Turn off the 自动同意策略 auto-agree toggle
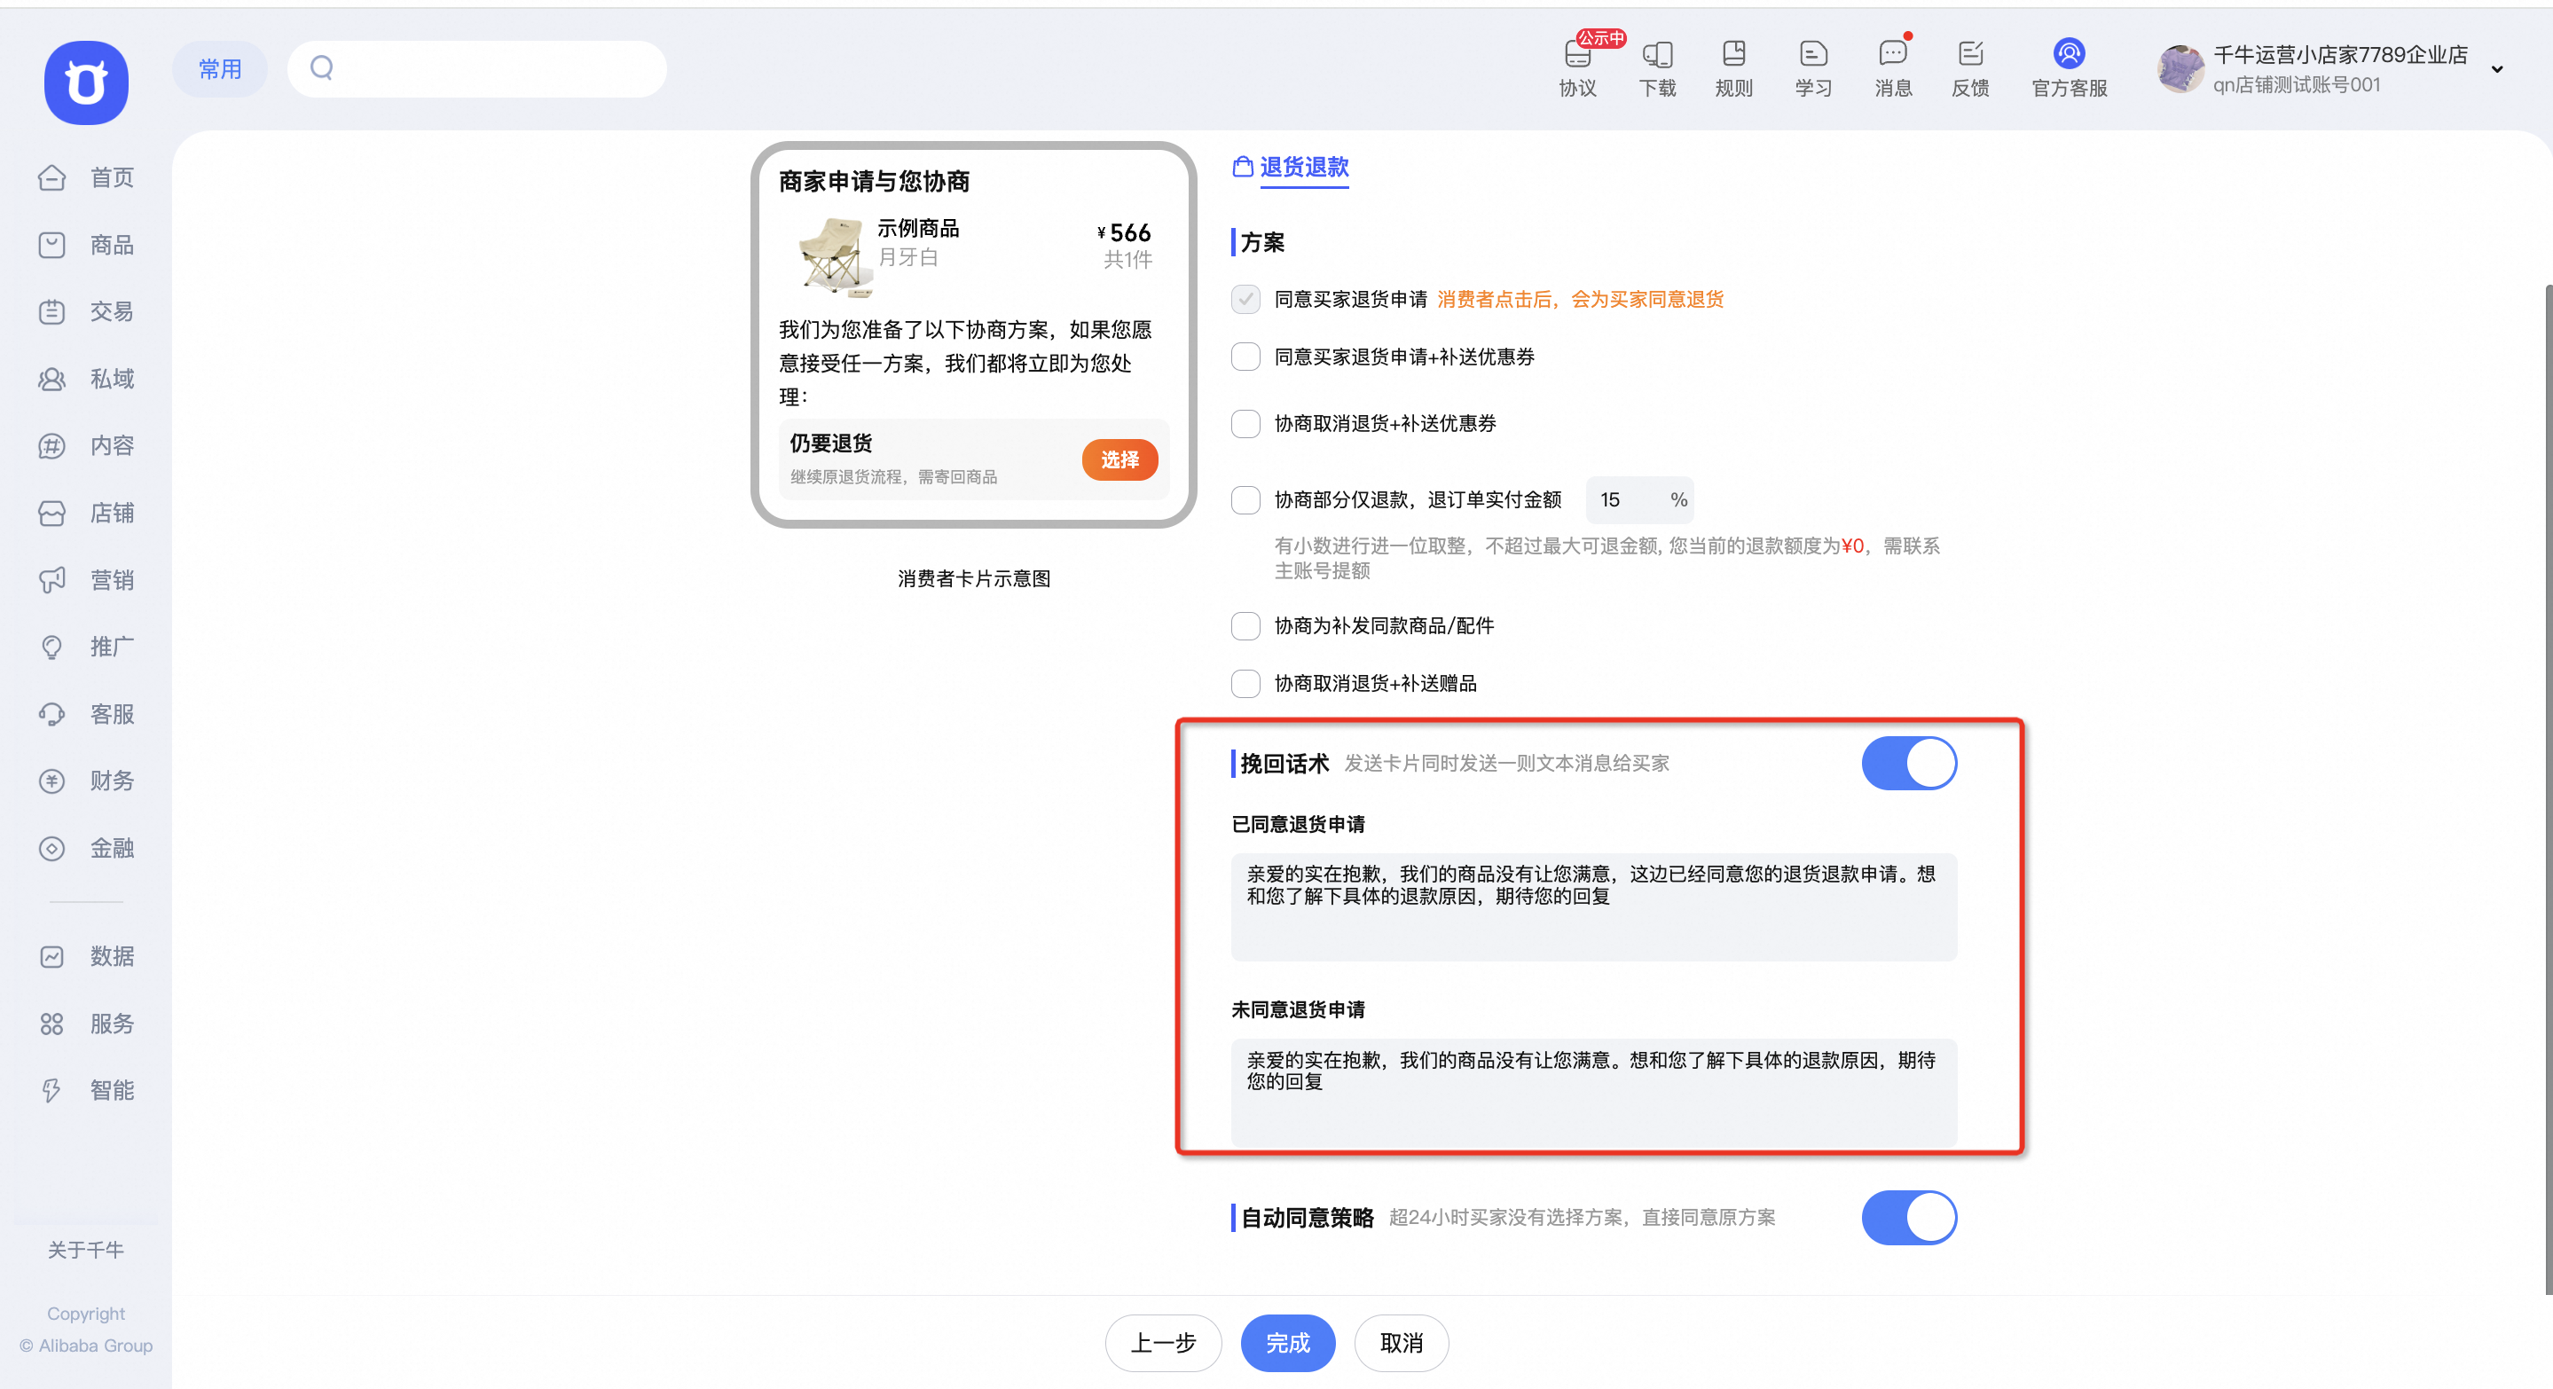Image resolution: width=2553 pixels, height=1389 pixels. [1909, 1218]
